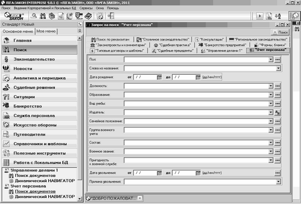Click the sidebar scrollbar up arrow
Image resolution: width=301 pixels, height=204 pixels.
tap(80, 38)
